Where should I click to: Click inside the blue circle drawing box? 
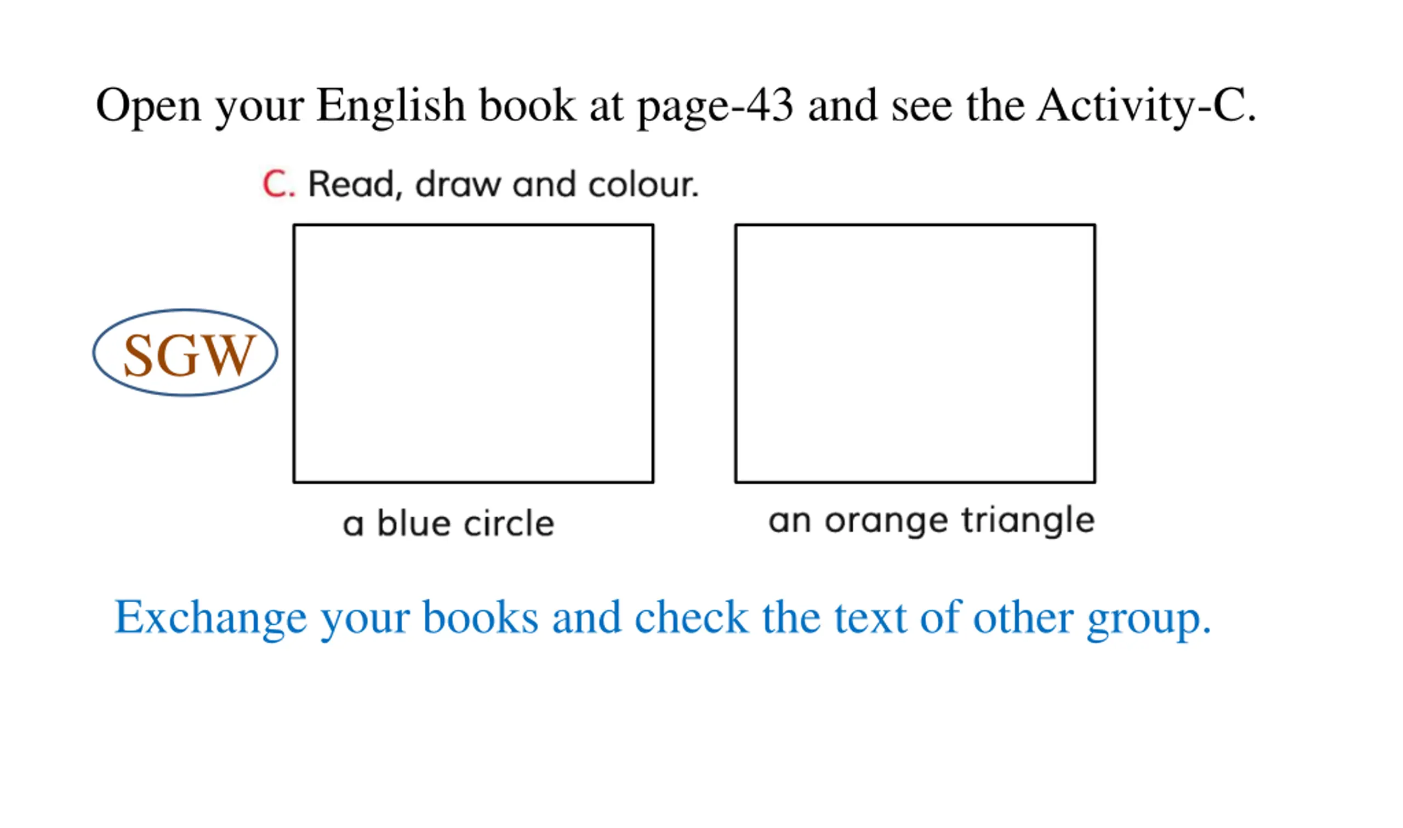474,354
